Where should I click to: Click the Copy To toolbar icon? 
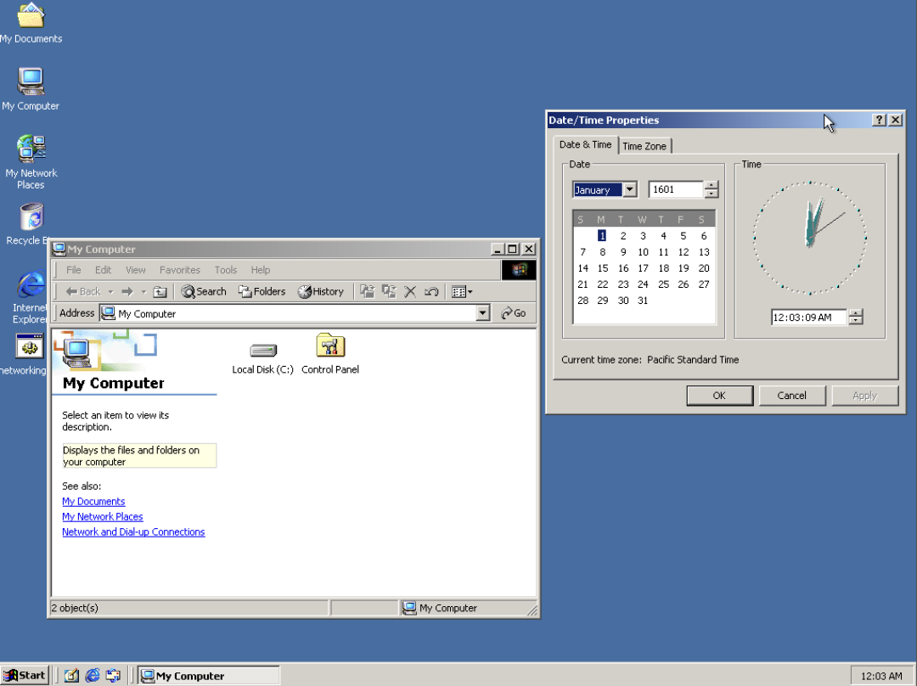[x=389, y=291]
